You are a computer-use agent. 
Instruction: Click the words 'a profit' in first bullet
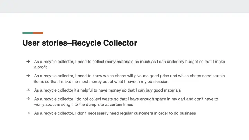pyautogui.click(x=40, y=67)
